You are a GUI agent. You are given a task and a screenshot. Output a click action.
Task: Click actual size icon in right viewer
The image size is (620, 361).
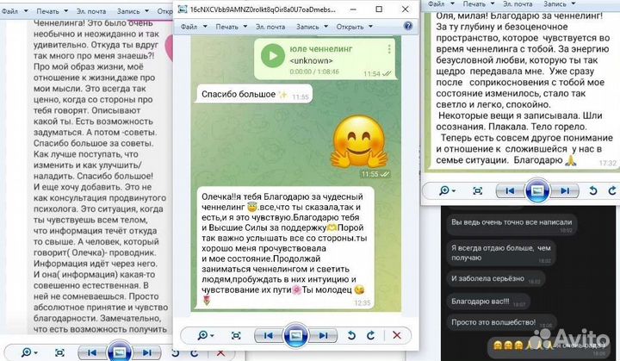pos(478,190)
